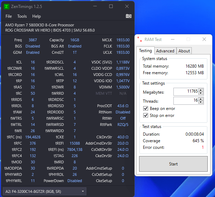Click the Duration value 0:00:08:04

(195, 134)
